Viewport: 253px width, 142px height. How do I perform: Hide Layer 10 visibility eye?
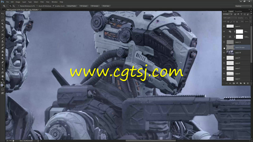224,52
